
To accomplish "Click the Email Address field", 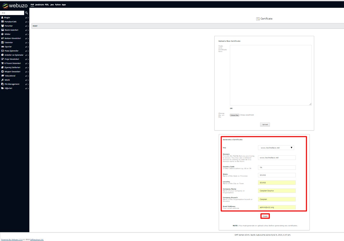I will click(277, 207).
